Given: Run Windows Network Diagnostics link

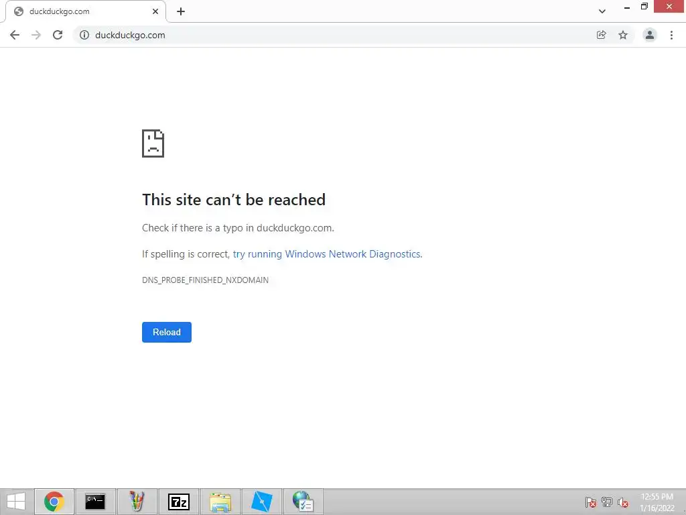Looking at the screenshot, I should [328, 254].
